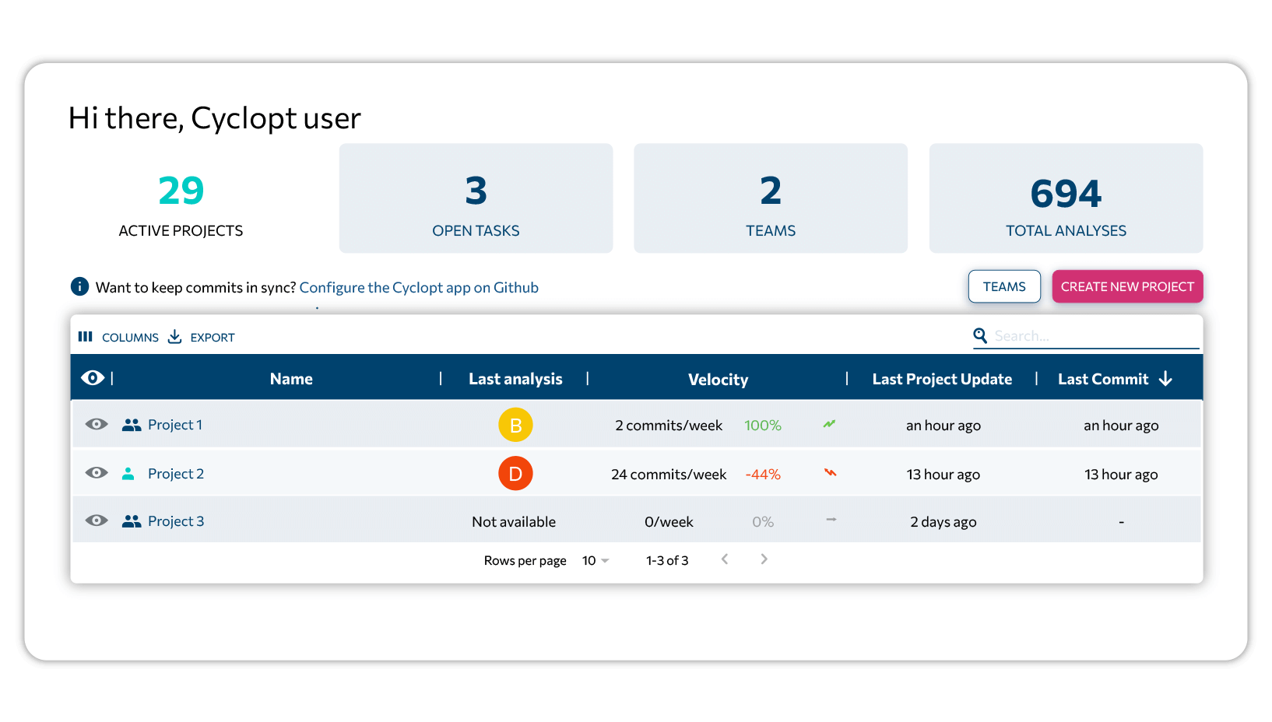Open the Rows per page dropdown

(x=594, y=559)
